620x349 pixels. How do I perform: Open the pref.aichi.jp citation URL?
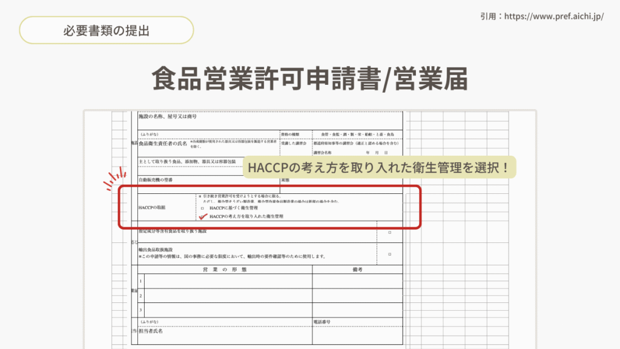pos(554,16)
